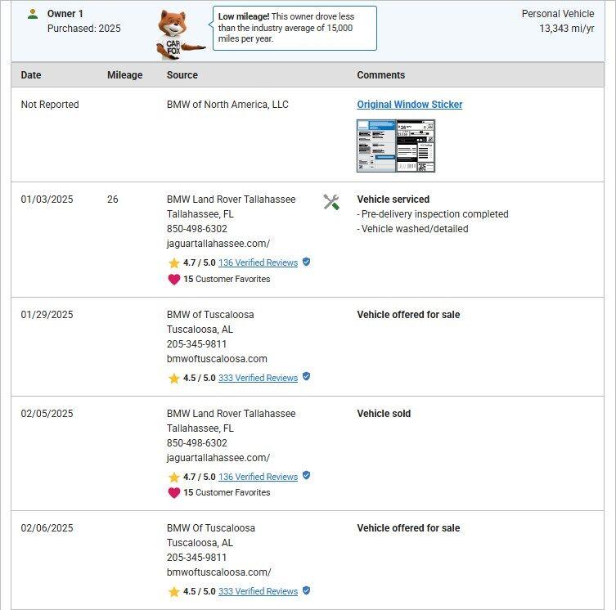
Task: Click '15 Customer Favorites' in 02/05/2025 row
Action: click(227, 492)
